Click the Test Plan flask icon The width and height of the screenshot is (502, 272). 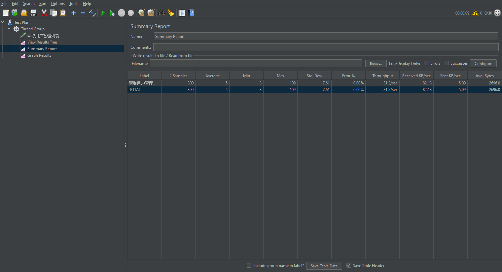(10, 22)
